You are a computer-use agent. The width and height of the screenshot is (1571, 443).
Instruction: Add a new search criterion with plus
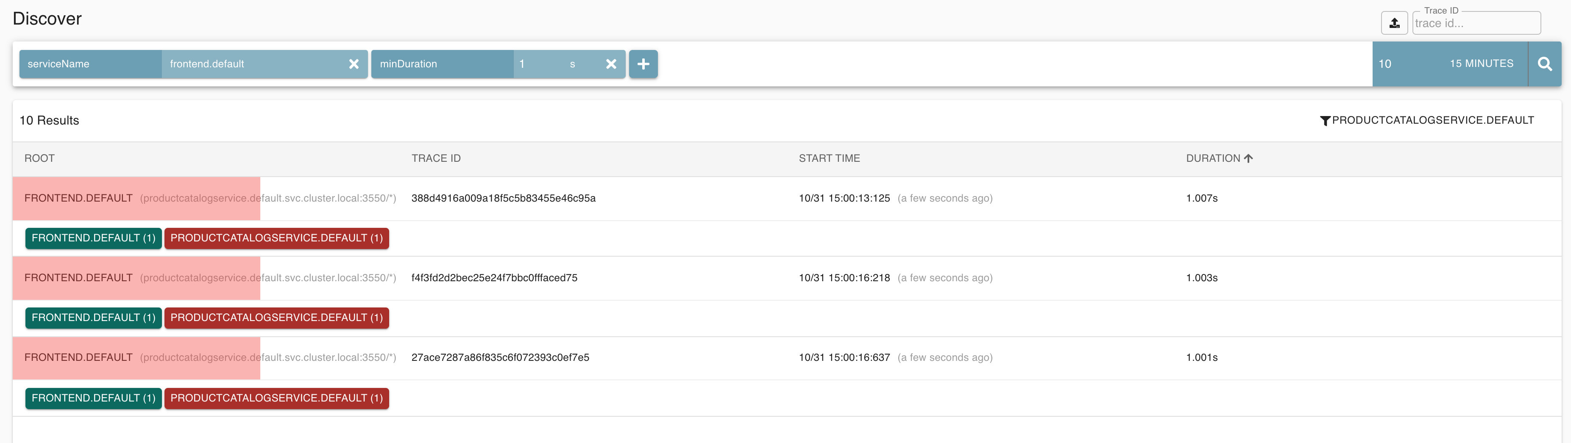click(643, 64)
